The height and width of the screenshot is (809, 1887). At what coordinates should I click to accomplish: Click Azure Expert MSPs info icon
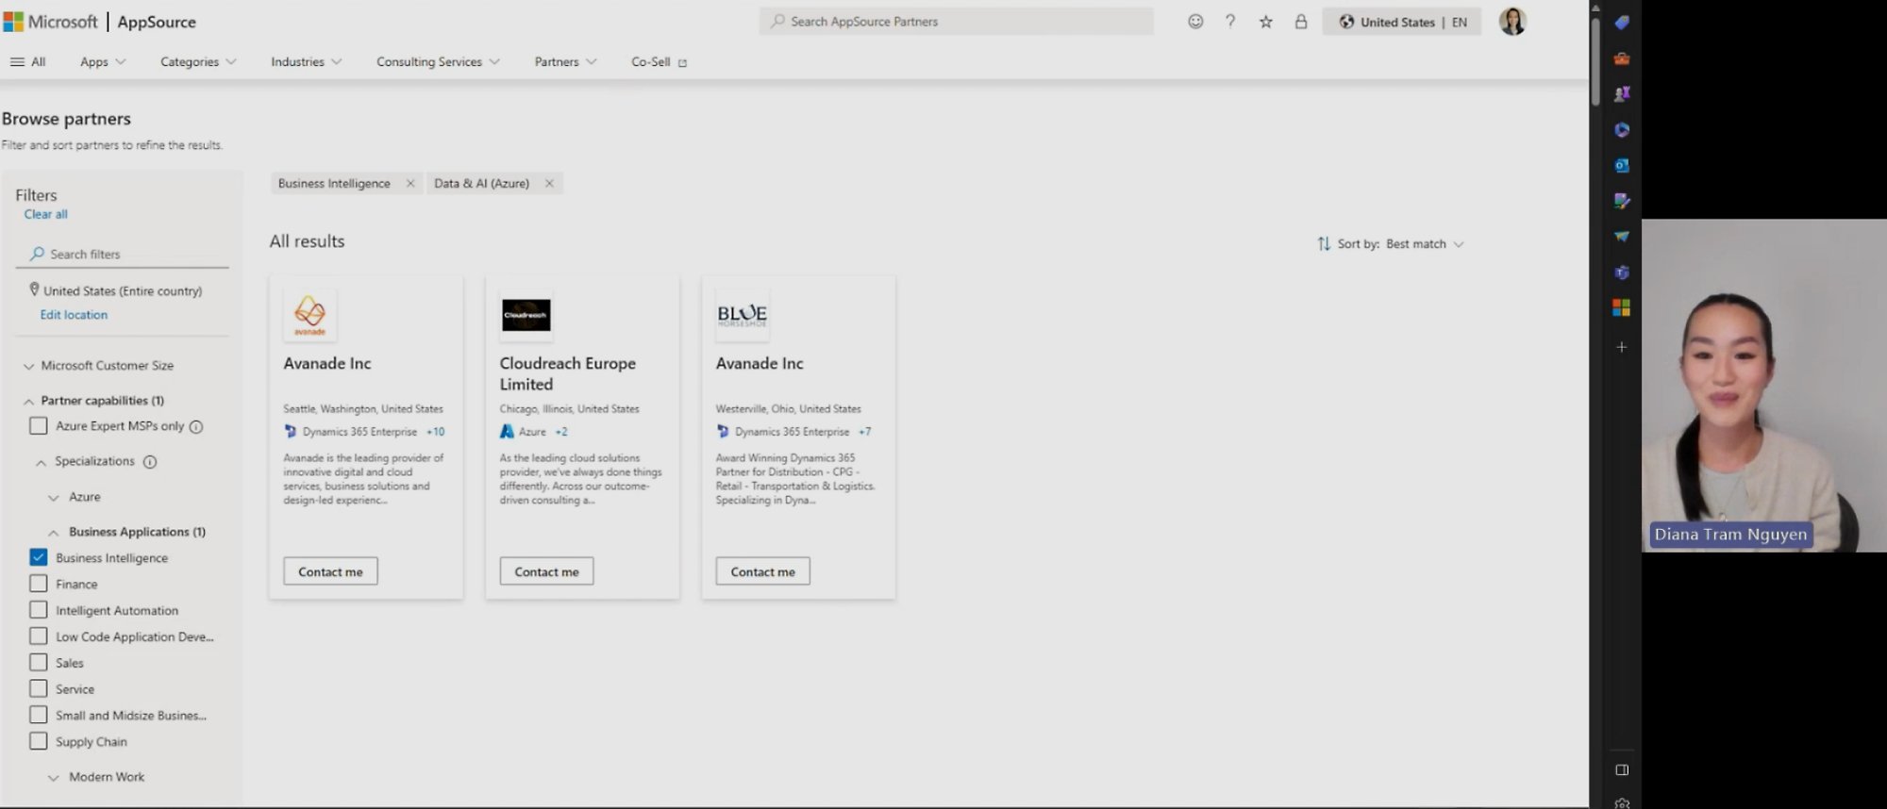point(196,426)
